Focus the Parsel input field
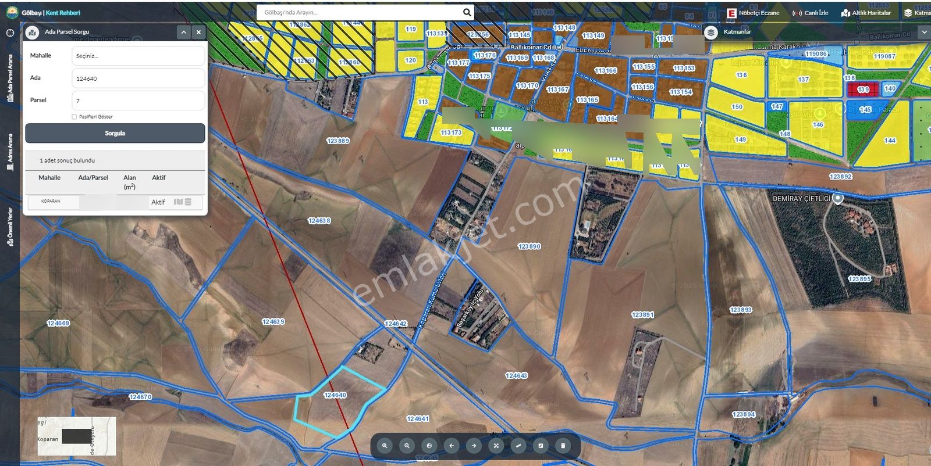 tap(138, 101)
